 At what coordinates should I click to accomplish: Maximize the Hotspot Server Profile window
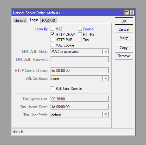tap(126, 13)
